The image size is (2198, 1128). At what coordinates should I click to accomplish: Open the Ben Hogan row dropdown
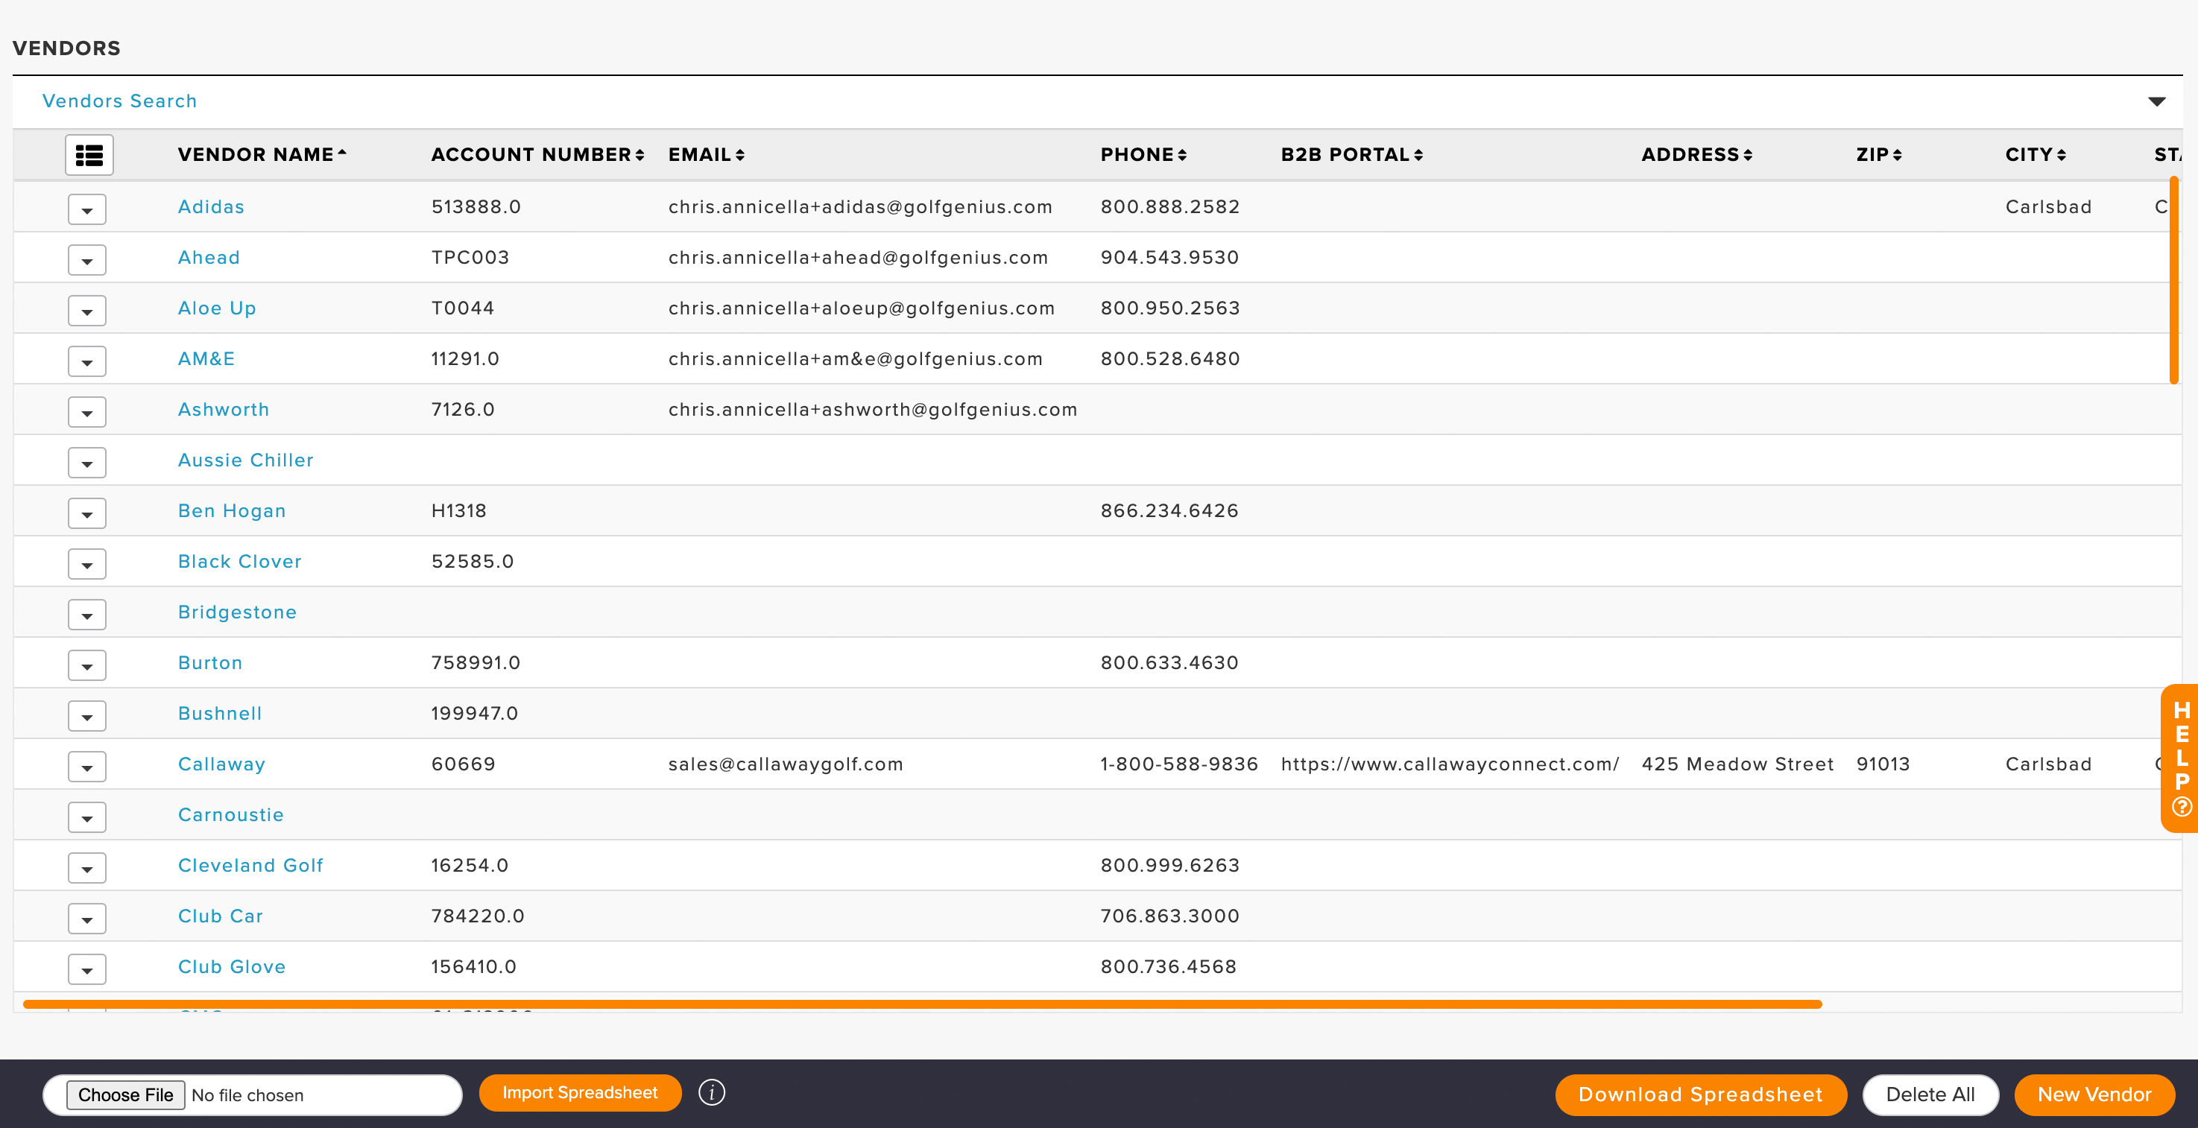tap(87, 513)
